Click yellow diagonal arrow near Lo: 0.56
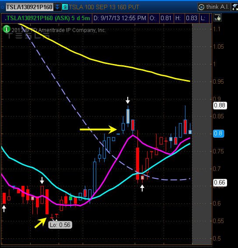Image resolution: width=238 pixels, height=248 pixels. [40, 223]
